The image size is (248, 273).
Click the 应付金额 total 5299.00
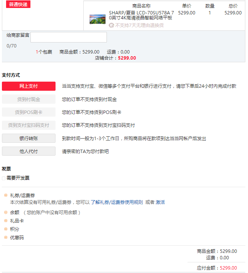(228, 268)
